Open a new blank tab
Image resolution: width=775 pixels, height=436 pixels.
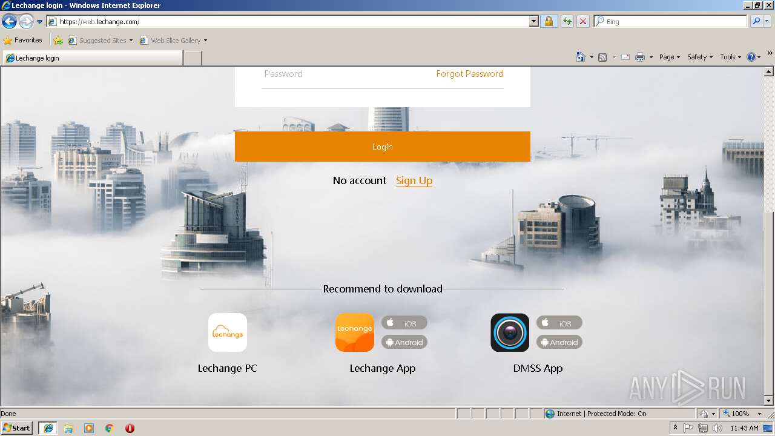(x=193, y=58)
